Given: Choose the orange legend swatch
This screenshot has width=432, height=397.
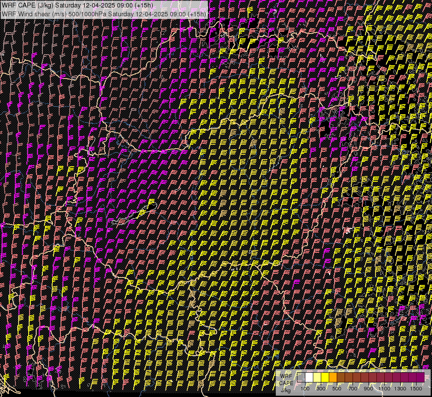Looking at the screenshot, I should tap(333, 378).
